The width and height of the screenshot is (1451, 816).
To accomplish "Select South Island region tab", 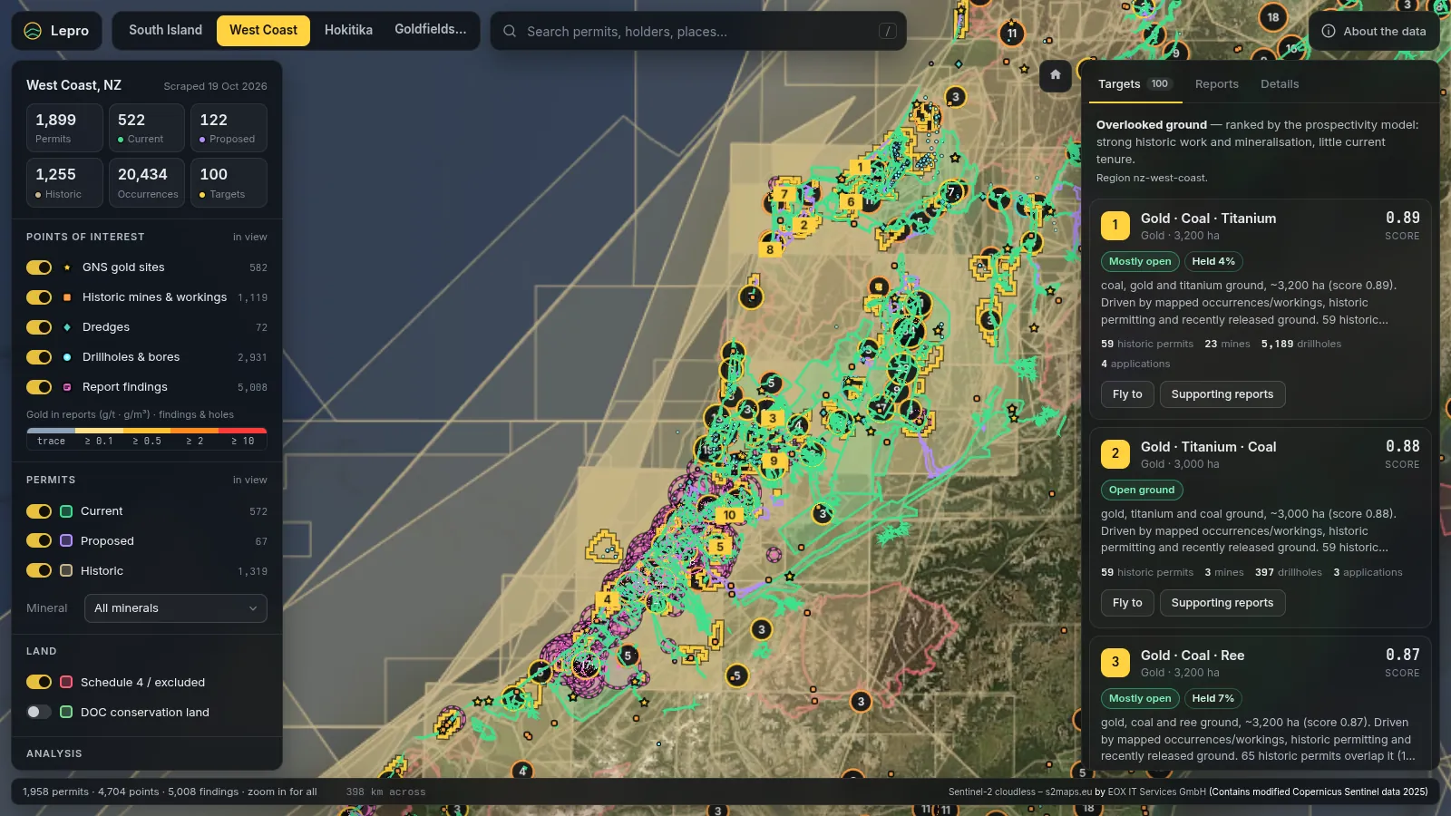I will (x=165, y=30).
